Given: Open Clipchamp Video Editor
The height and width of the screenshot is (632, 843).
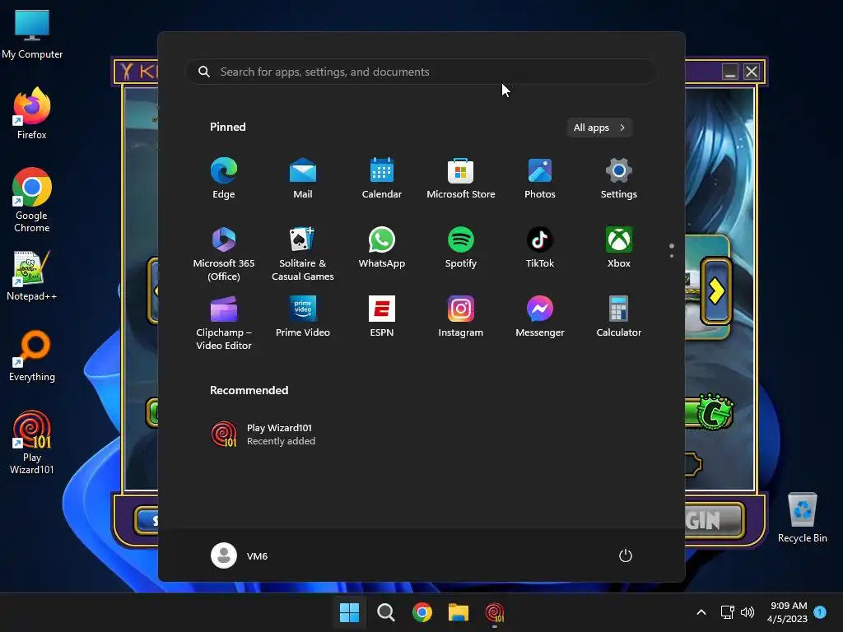Looking at the screenshot, I should [x=224, y=323].
